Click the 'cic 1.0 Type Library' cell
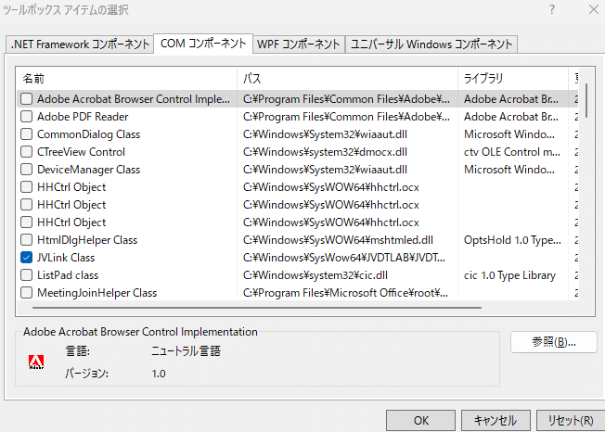Screen dimensions: 605x432 point(509,275)
